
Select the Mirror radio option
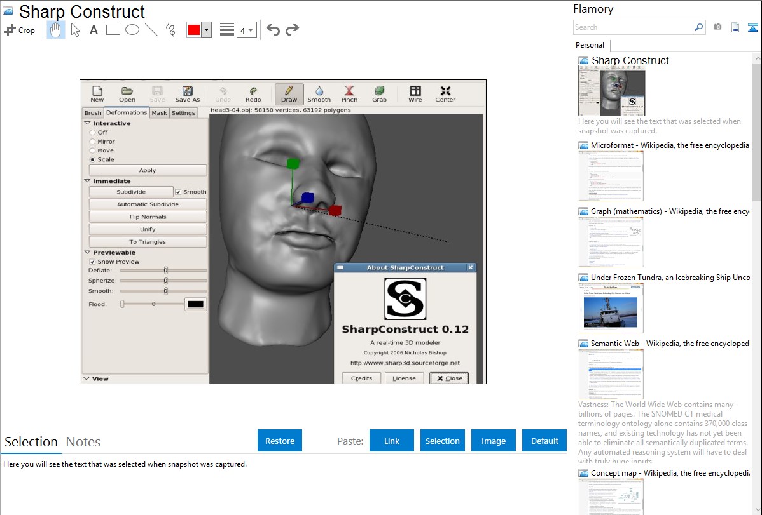tap(92, 142)
